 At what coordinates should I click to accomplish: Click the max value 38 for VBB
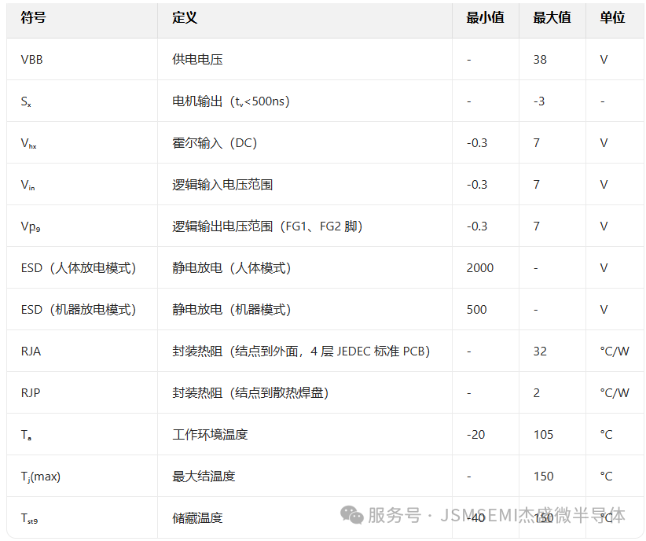540,60
